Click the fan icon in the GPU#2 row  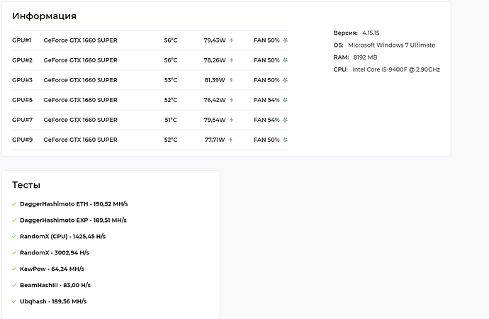(x=285, y=60)
